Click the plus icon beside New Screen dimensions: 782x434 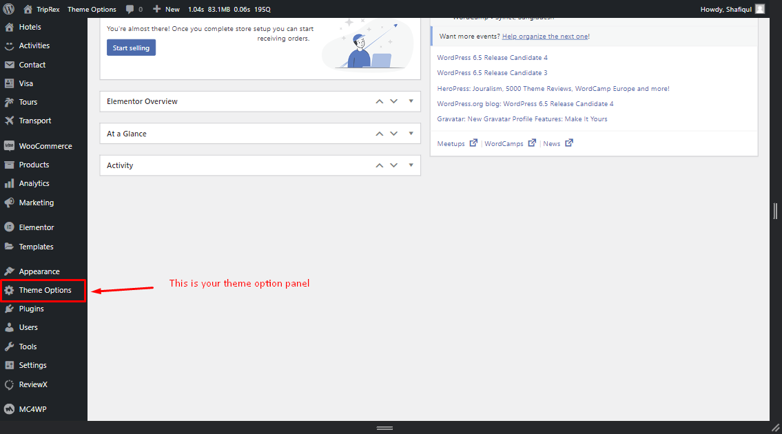[x=156, y=9]
